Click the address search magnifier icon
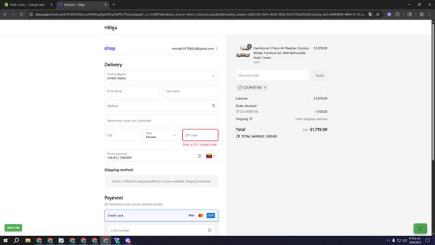435x245 pixels. click(213, 105)
